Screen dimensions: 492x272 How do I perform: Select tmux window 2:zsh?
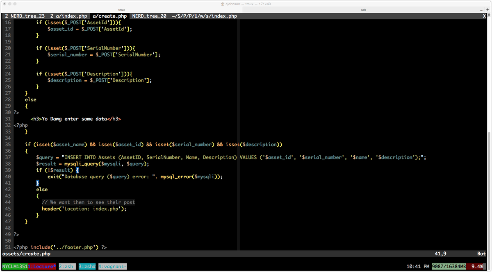pyautogui.click(x=67, y=267)
